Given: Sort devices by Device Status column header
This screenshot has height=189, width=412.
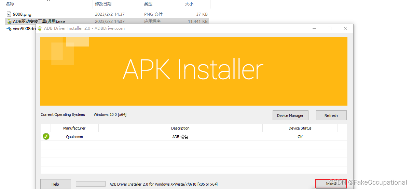Looking at the screenshot, I should (300, 128).
